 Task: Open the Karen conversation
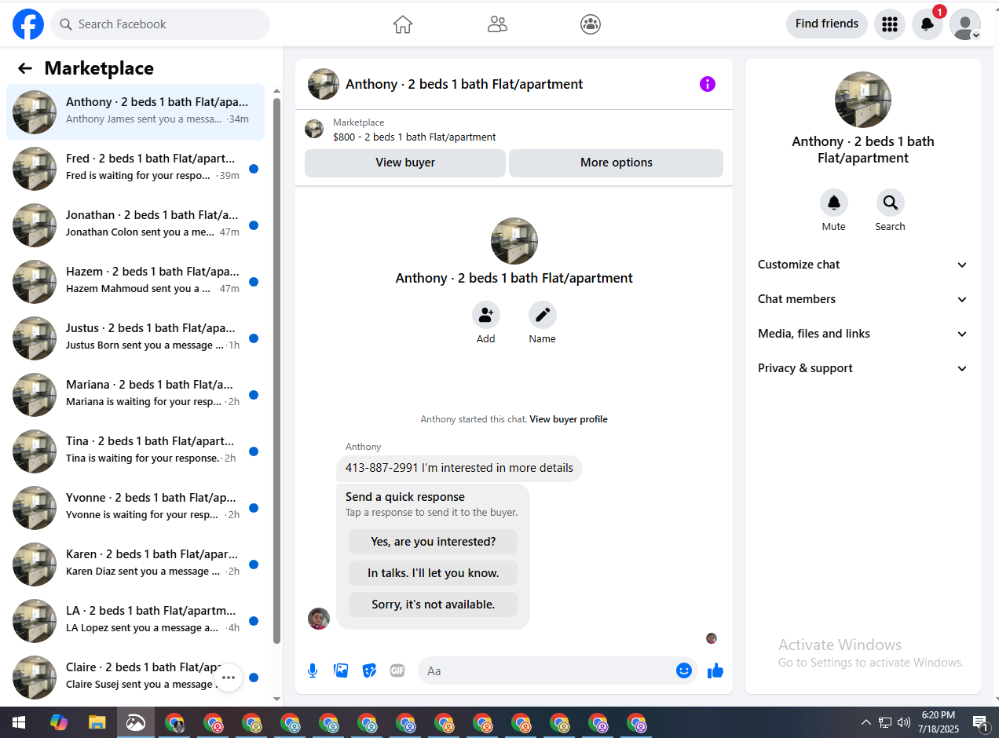pos(135,564)
